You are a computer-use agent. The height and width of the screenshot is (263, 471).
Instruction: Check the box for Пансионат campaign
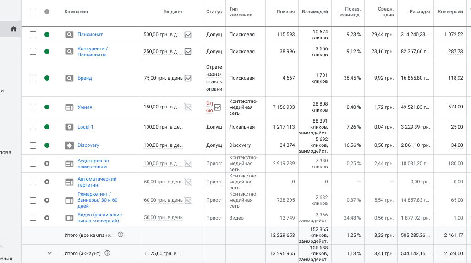click(33, 34)
